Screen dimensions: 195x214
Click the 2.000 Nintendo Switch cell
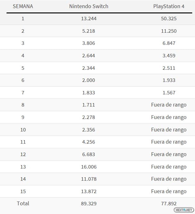(x=89, y=80)
